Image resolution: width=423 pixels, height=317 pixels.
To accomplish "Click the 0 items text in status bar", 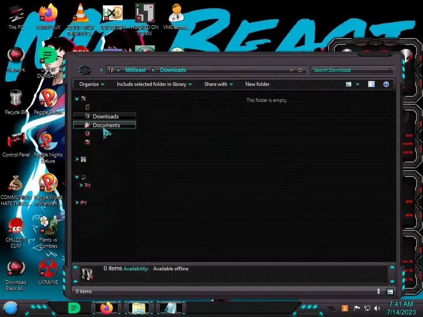I will (x=84, y=291).
